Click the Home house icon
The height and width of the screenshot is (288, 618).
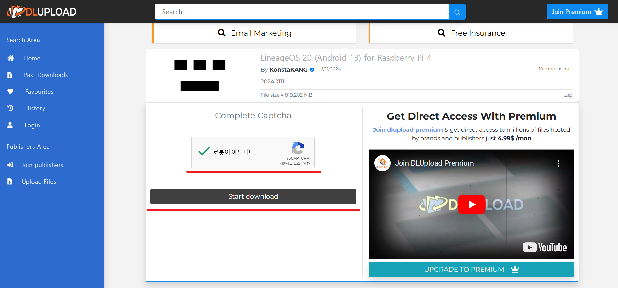click(x=11, y=58)
